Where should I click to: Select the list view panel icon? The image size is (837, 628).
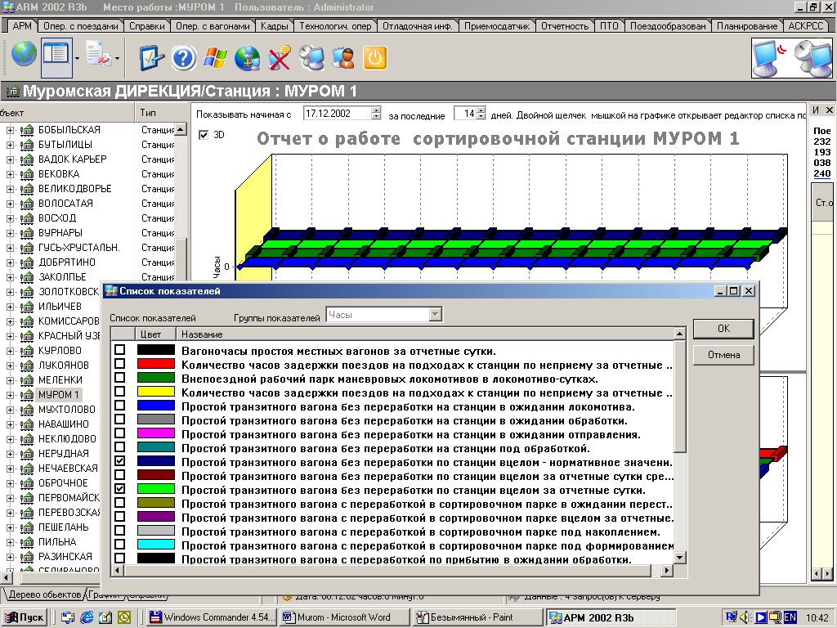(x=56, y=56)
